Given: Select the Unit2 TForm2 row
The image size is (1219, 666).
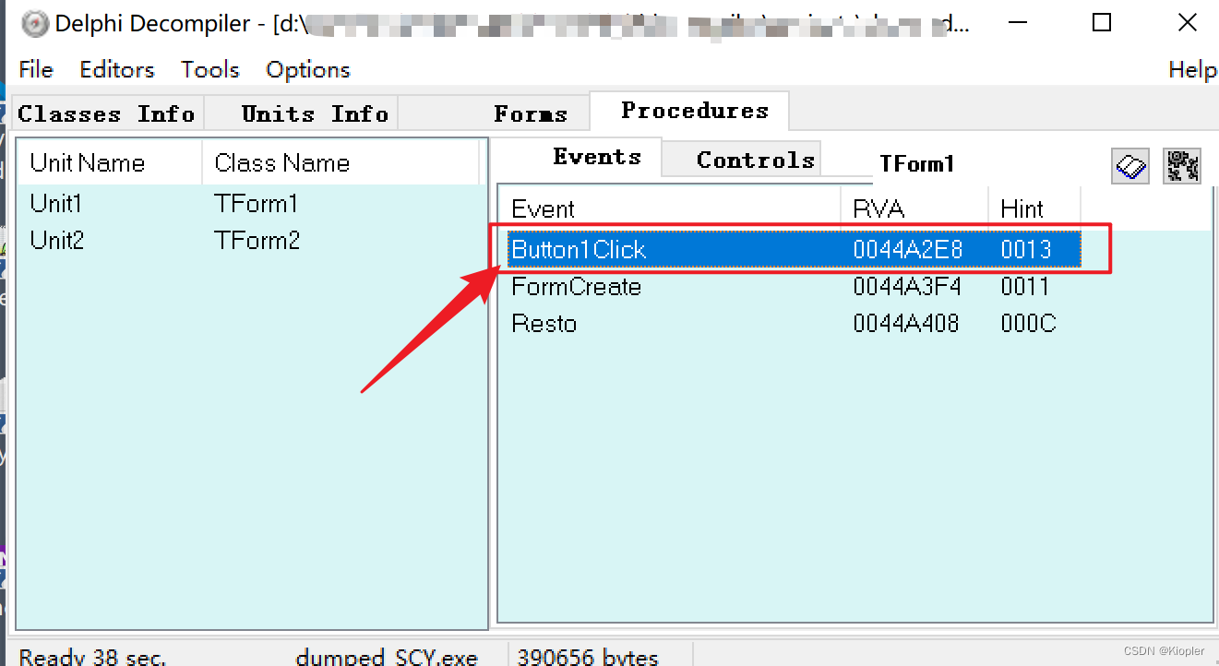Looking at the screenshot, I should pyautogui.click(x=250, y=241).
